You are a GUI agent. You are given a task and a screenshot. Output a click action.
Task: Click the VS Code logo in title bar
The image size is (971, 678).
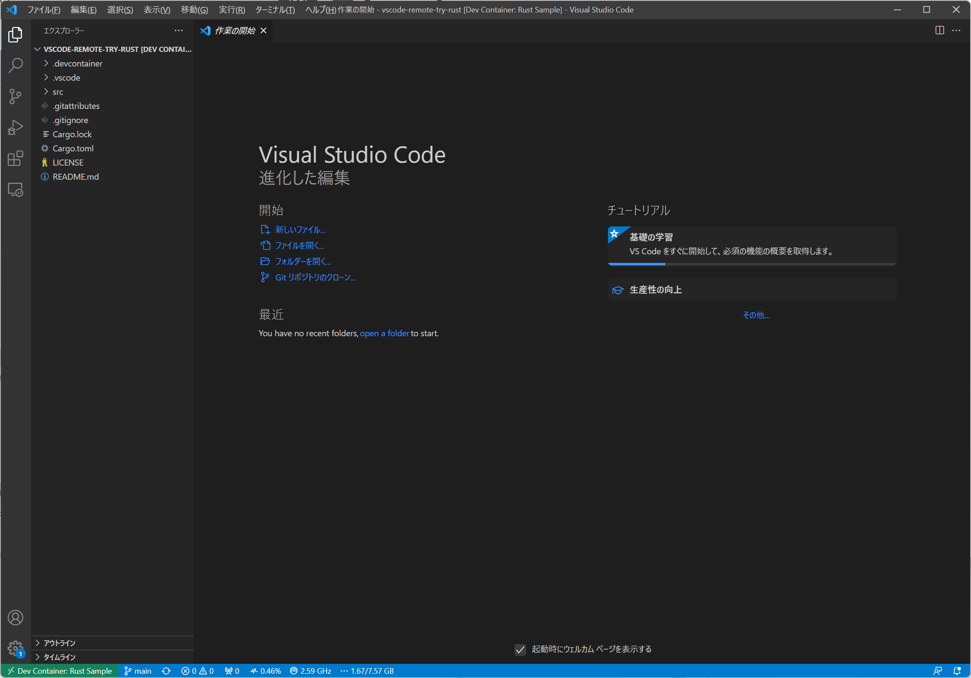12,9
